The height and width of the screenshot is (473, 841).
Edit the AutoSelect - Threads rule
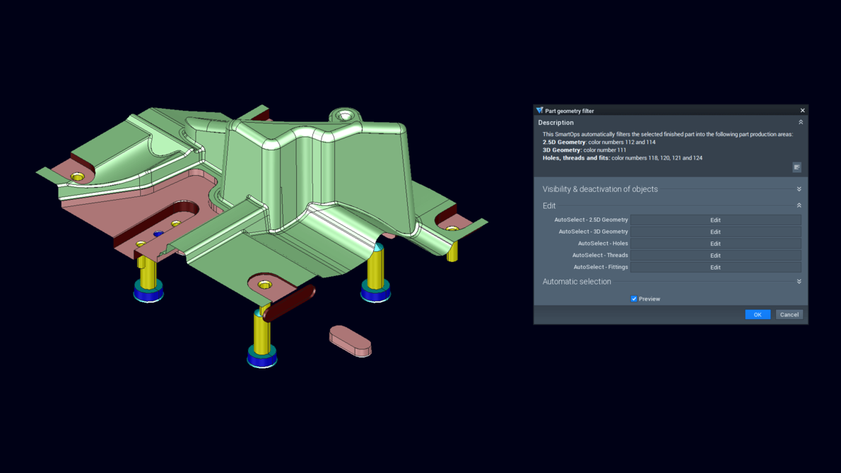click(x=715, y=255)
